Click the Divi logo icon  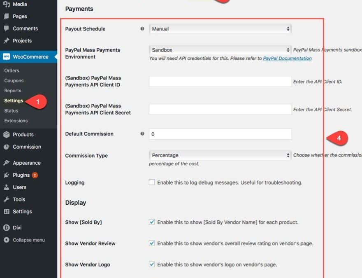[7, 228]
